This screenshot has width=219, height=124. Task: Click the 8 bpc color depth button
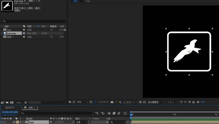19,102
